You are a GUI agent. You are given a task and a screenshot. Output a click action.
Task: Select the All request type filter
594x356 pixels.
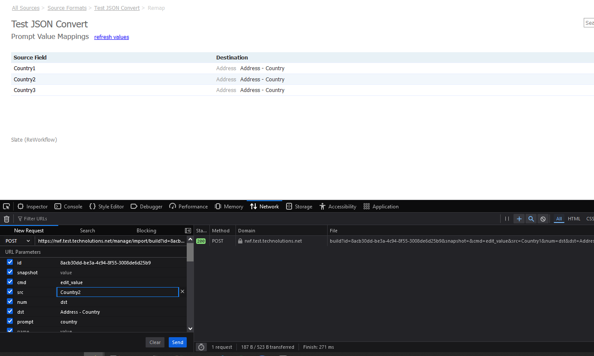pyautogui.click(x=559, y=219)
